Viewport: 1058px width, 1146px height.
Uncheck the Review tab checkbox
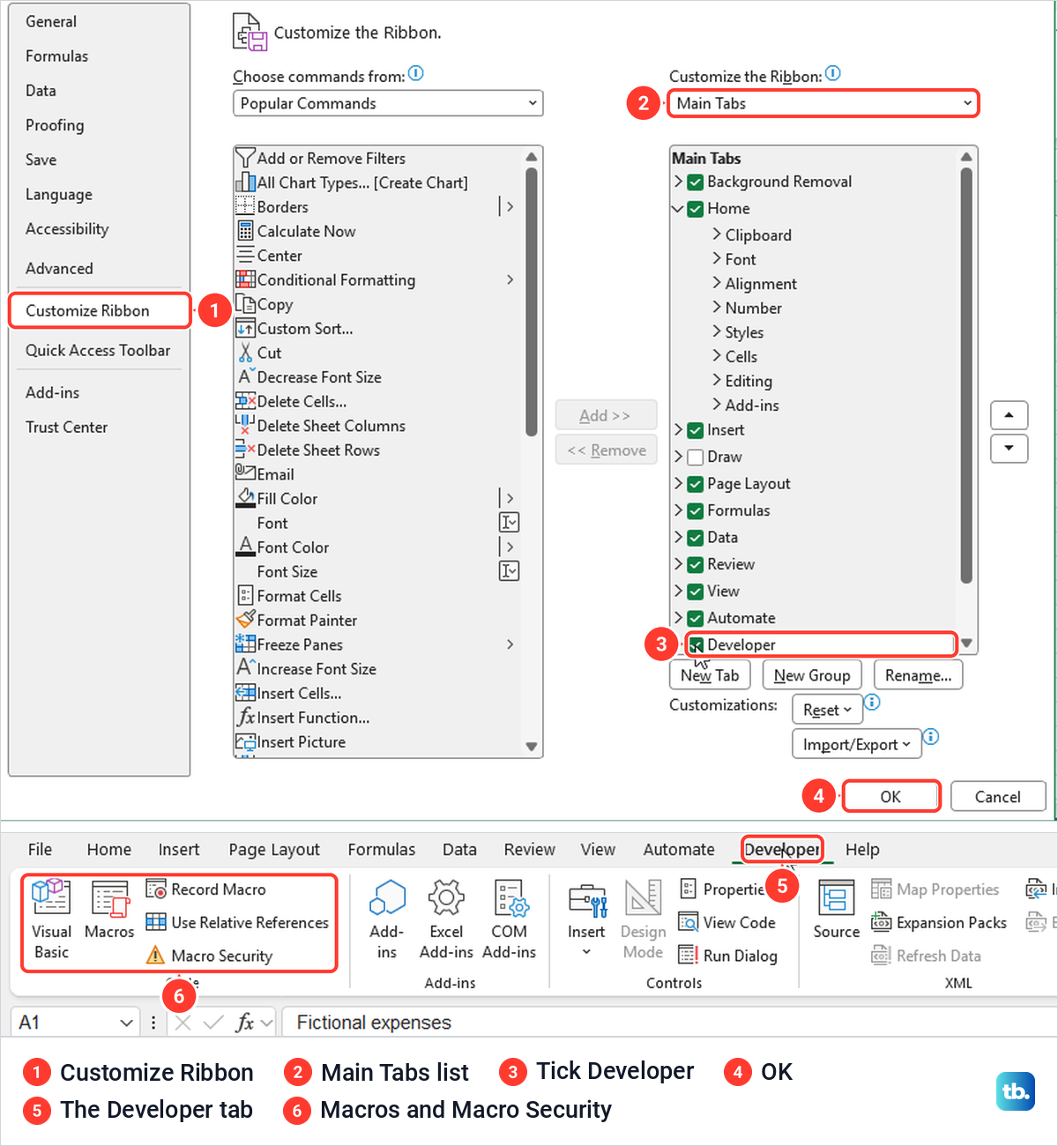point(696,564)
